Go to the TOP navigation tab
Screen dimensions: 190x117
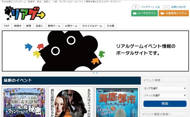coord(7,26)
